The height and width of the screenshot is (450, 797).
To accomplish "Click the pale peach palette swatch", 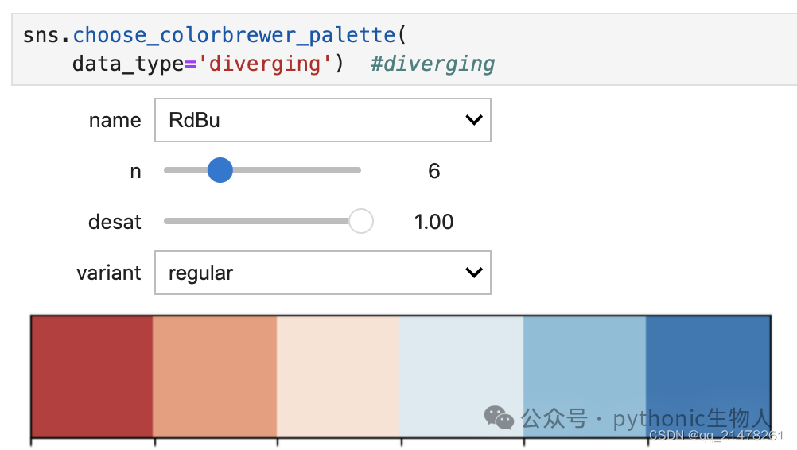I will click(x=338, y=376).
